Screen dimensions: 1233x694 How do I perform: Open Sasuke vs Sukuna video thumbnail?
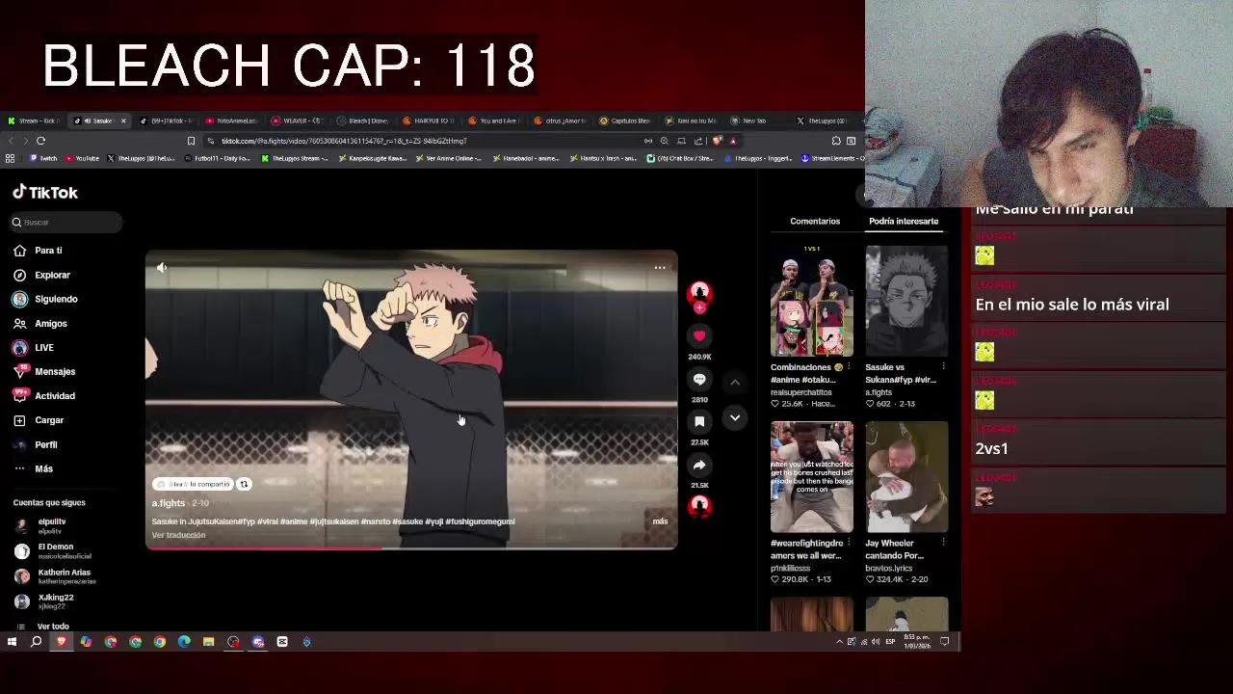pyautogui.click(x=906, y=301)
